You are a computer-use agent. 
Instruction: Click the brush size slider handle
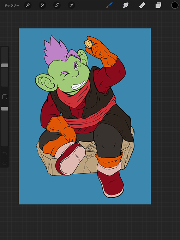click(5, 65)
